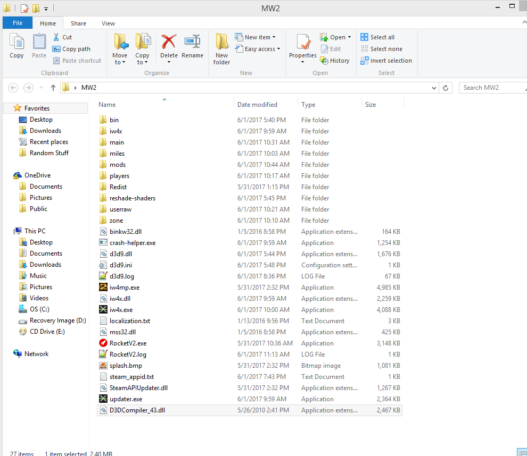Select the reshade-shaders folder
This screenshot has height=456, width=527.
pos(133,198)
